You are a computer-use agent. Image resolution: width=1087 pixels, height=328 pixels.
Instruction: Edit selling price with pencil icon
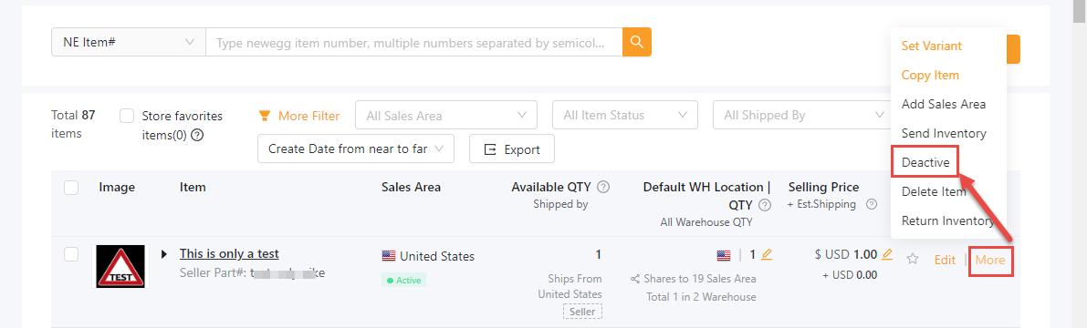(x=887, y=254)
